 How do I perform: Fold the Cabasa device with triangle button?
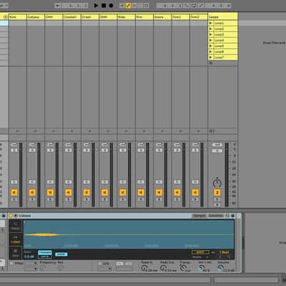16,216
